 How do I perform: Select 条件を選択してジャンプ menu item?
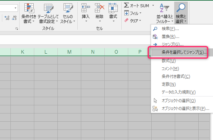click(x=182, y=52)
